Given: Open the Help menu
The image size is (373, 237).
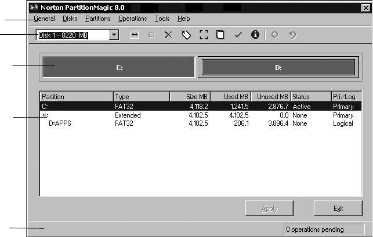Looking at the screenshot, I should (x=183, y=19).
